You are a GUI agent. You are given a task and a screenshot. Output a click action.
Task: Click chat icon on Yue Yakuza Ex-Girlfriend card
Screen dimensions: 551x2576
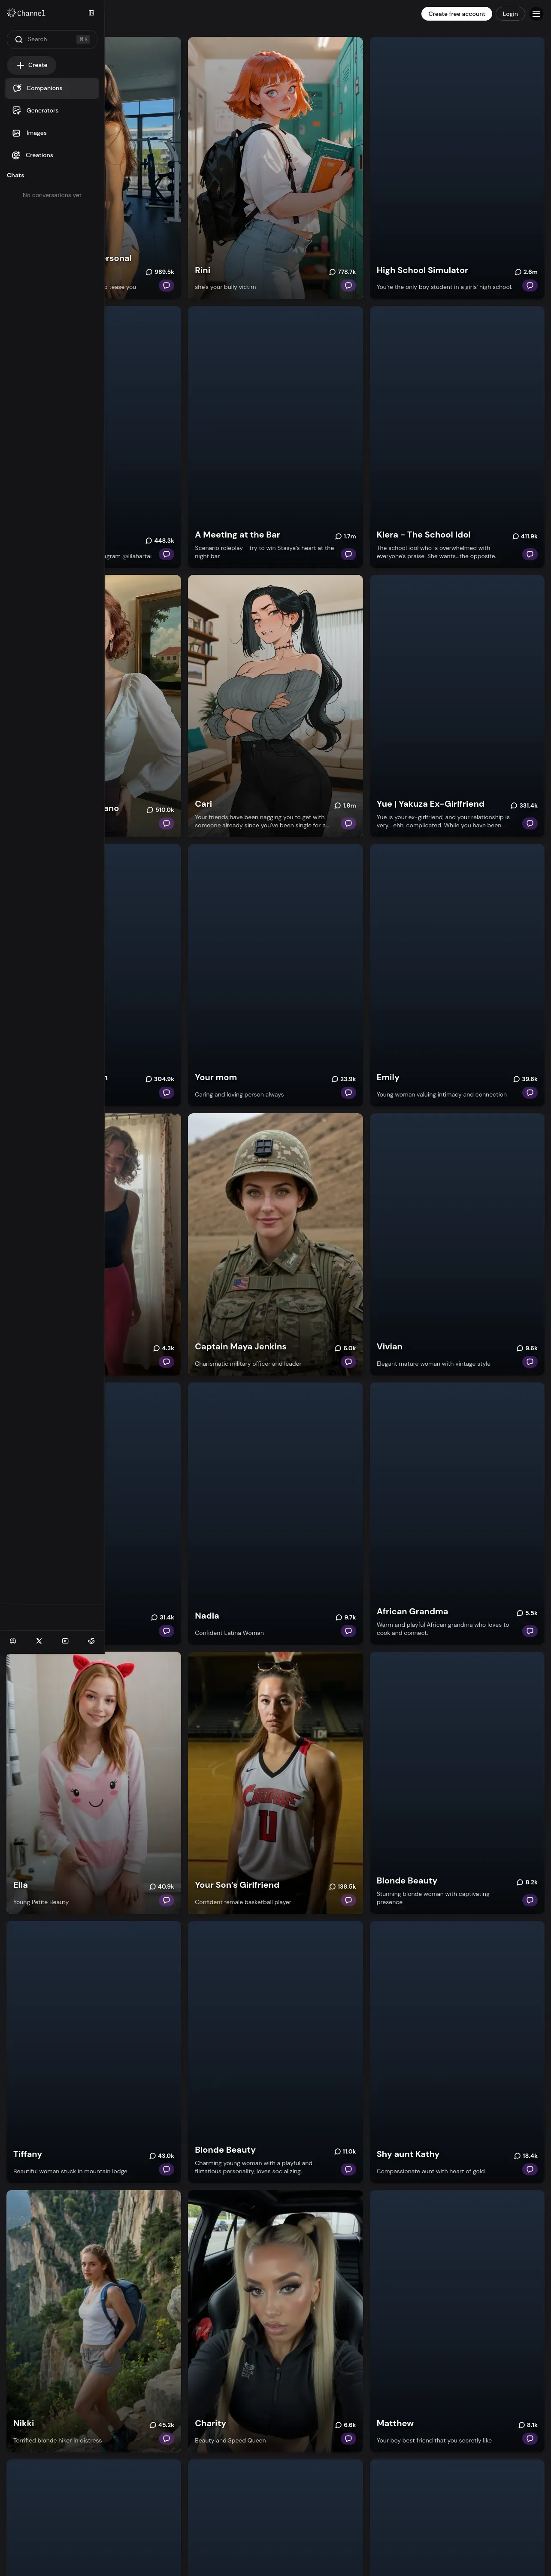pyautogui.click(x=530, y=824)
